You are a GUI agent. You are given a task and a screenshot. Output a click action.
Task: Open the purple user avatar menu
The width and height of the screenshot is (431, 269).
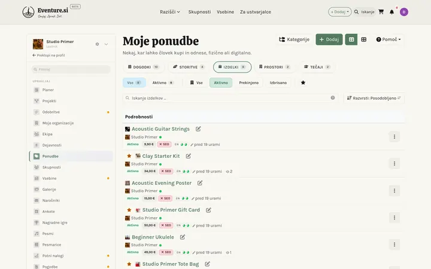click(404, 12)
